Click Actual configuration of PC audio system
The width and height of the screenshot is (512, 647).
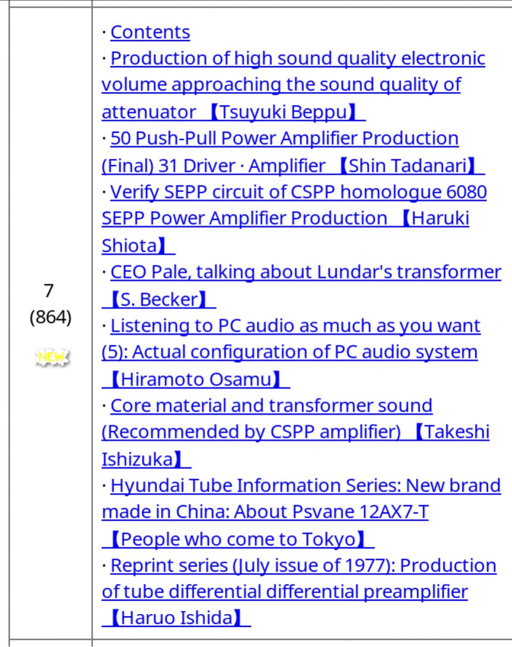point(290,352)
